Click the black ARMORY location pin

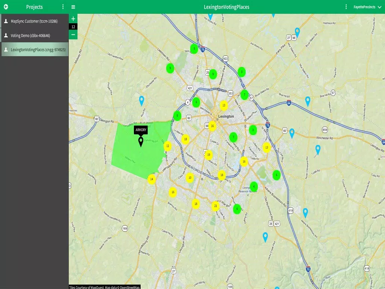coord(141,142)
